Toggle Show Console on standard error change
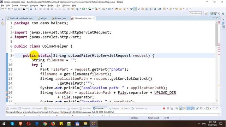226x127 pixels. point(192,108)
